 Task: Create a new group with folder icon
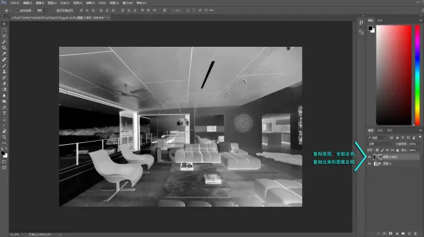[403, 234]
